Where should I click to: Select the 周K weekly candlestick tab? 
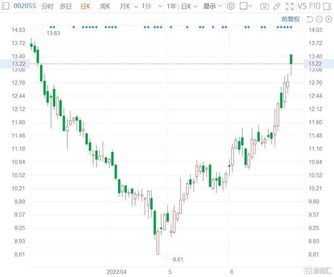click(105, 6)
